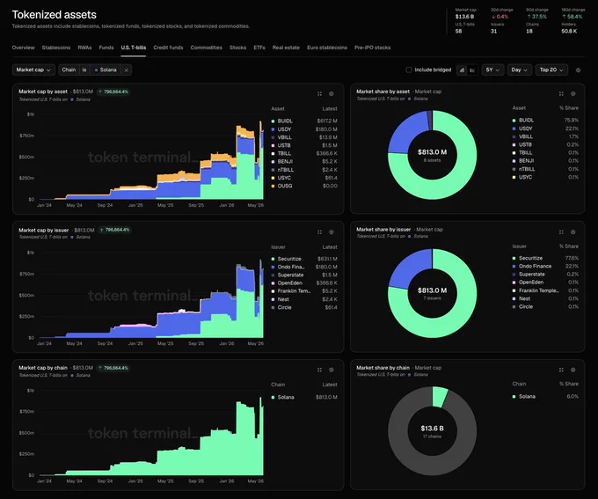
Task: Change the Solana filter value
Action: [x=106, y=70]
